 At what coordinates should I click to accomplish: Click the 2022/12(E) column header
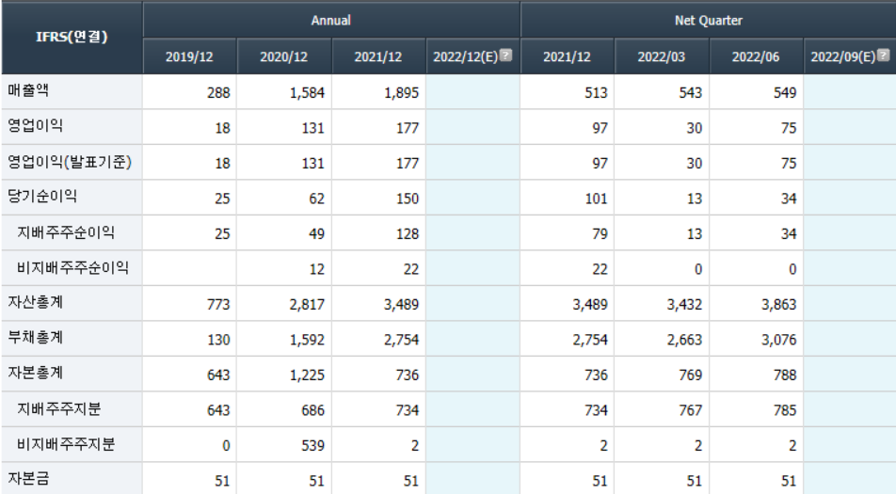point(472,56)
